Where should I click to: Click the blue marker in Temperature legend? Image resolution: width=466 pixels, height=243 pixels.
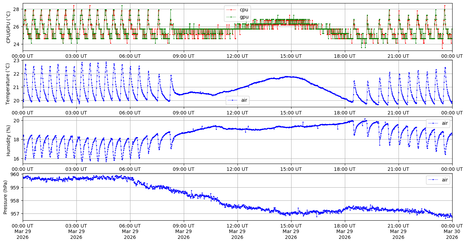[x=233, y=100]
